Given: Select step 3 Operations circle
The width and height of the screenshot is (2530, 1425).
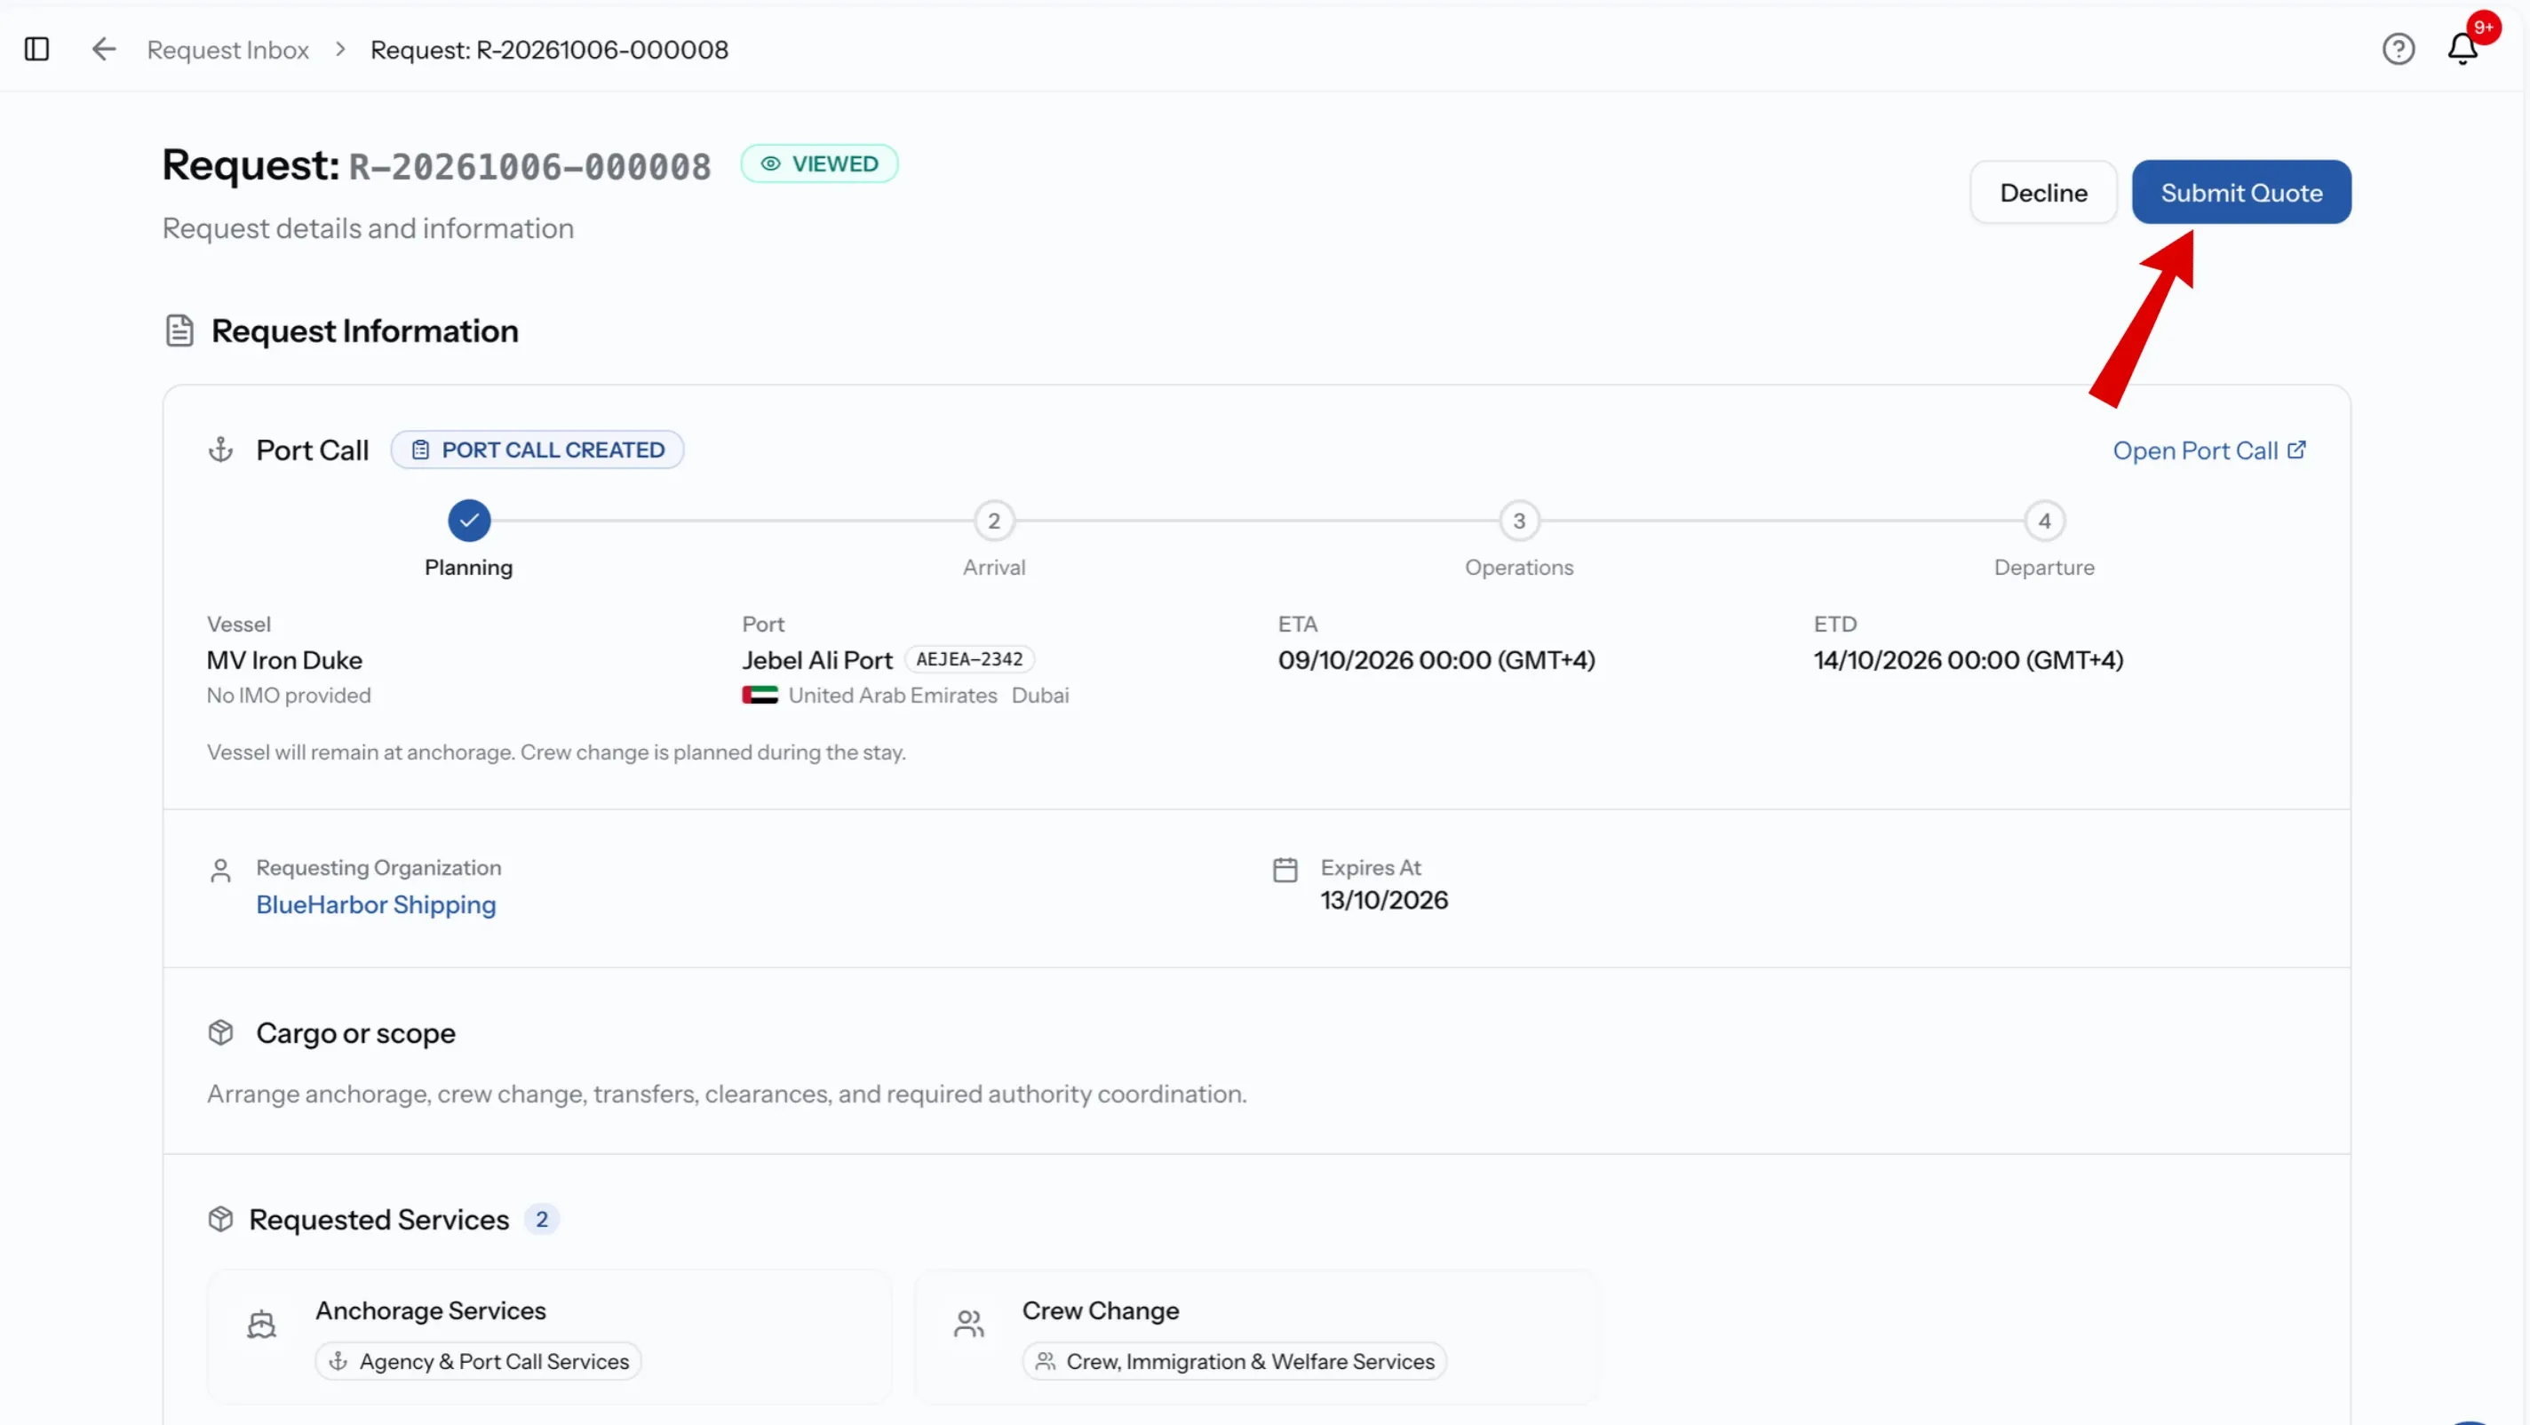Looking at the screenshot, I should tap(1519, 521).
